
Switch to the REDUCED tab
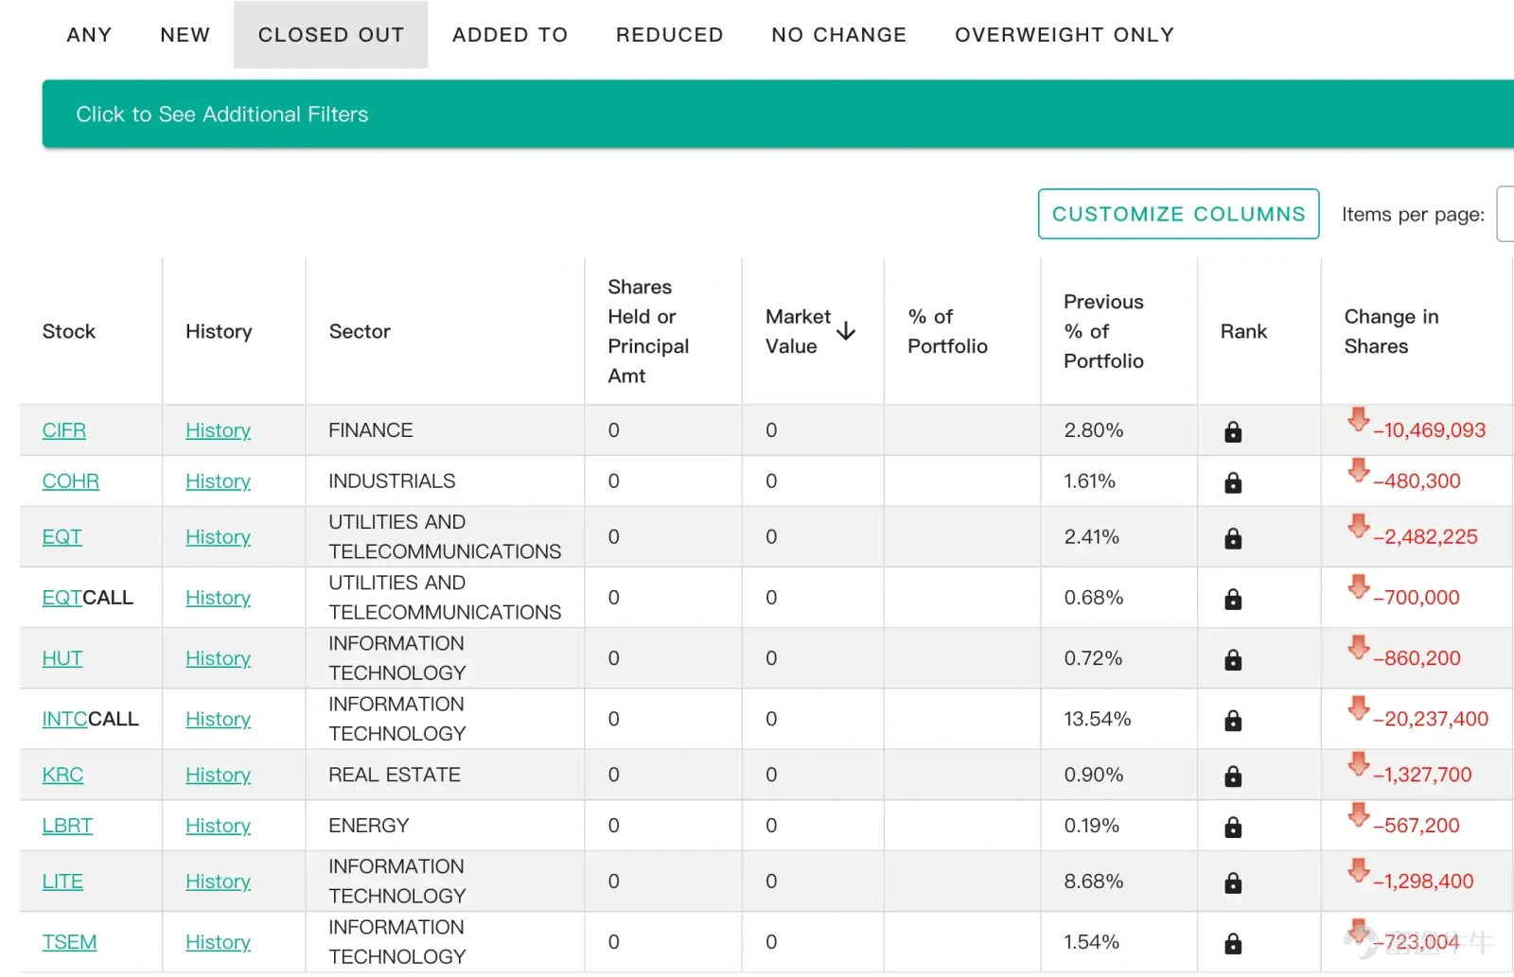670,35
